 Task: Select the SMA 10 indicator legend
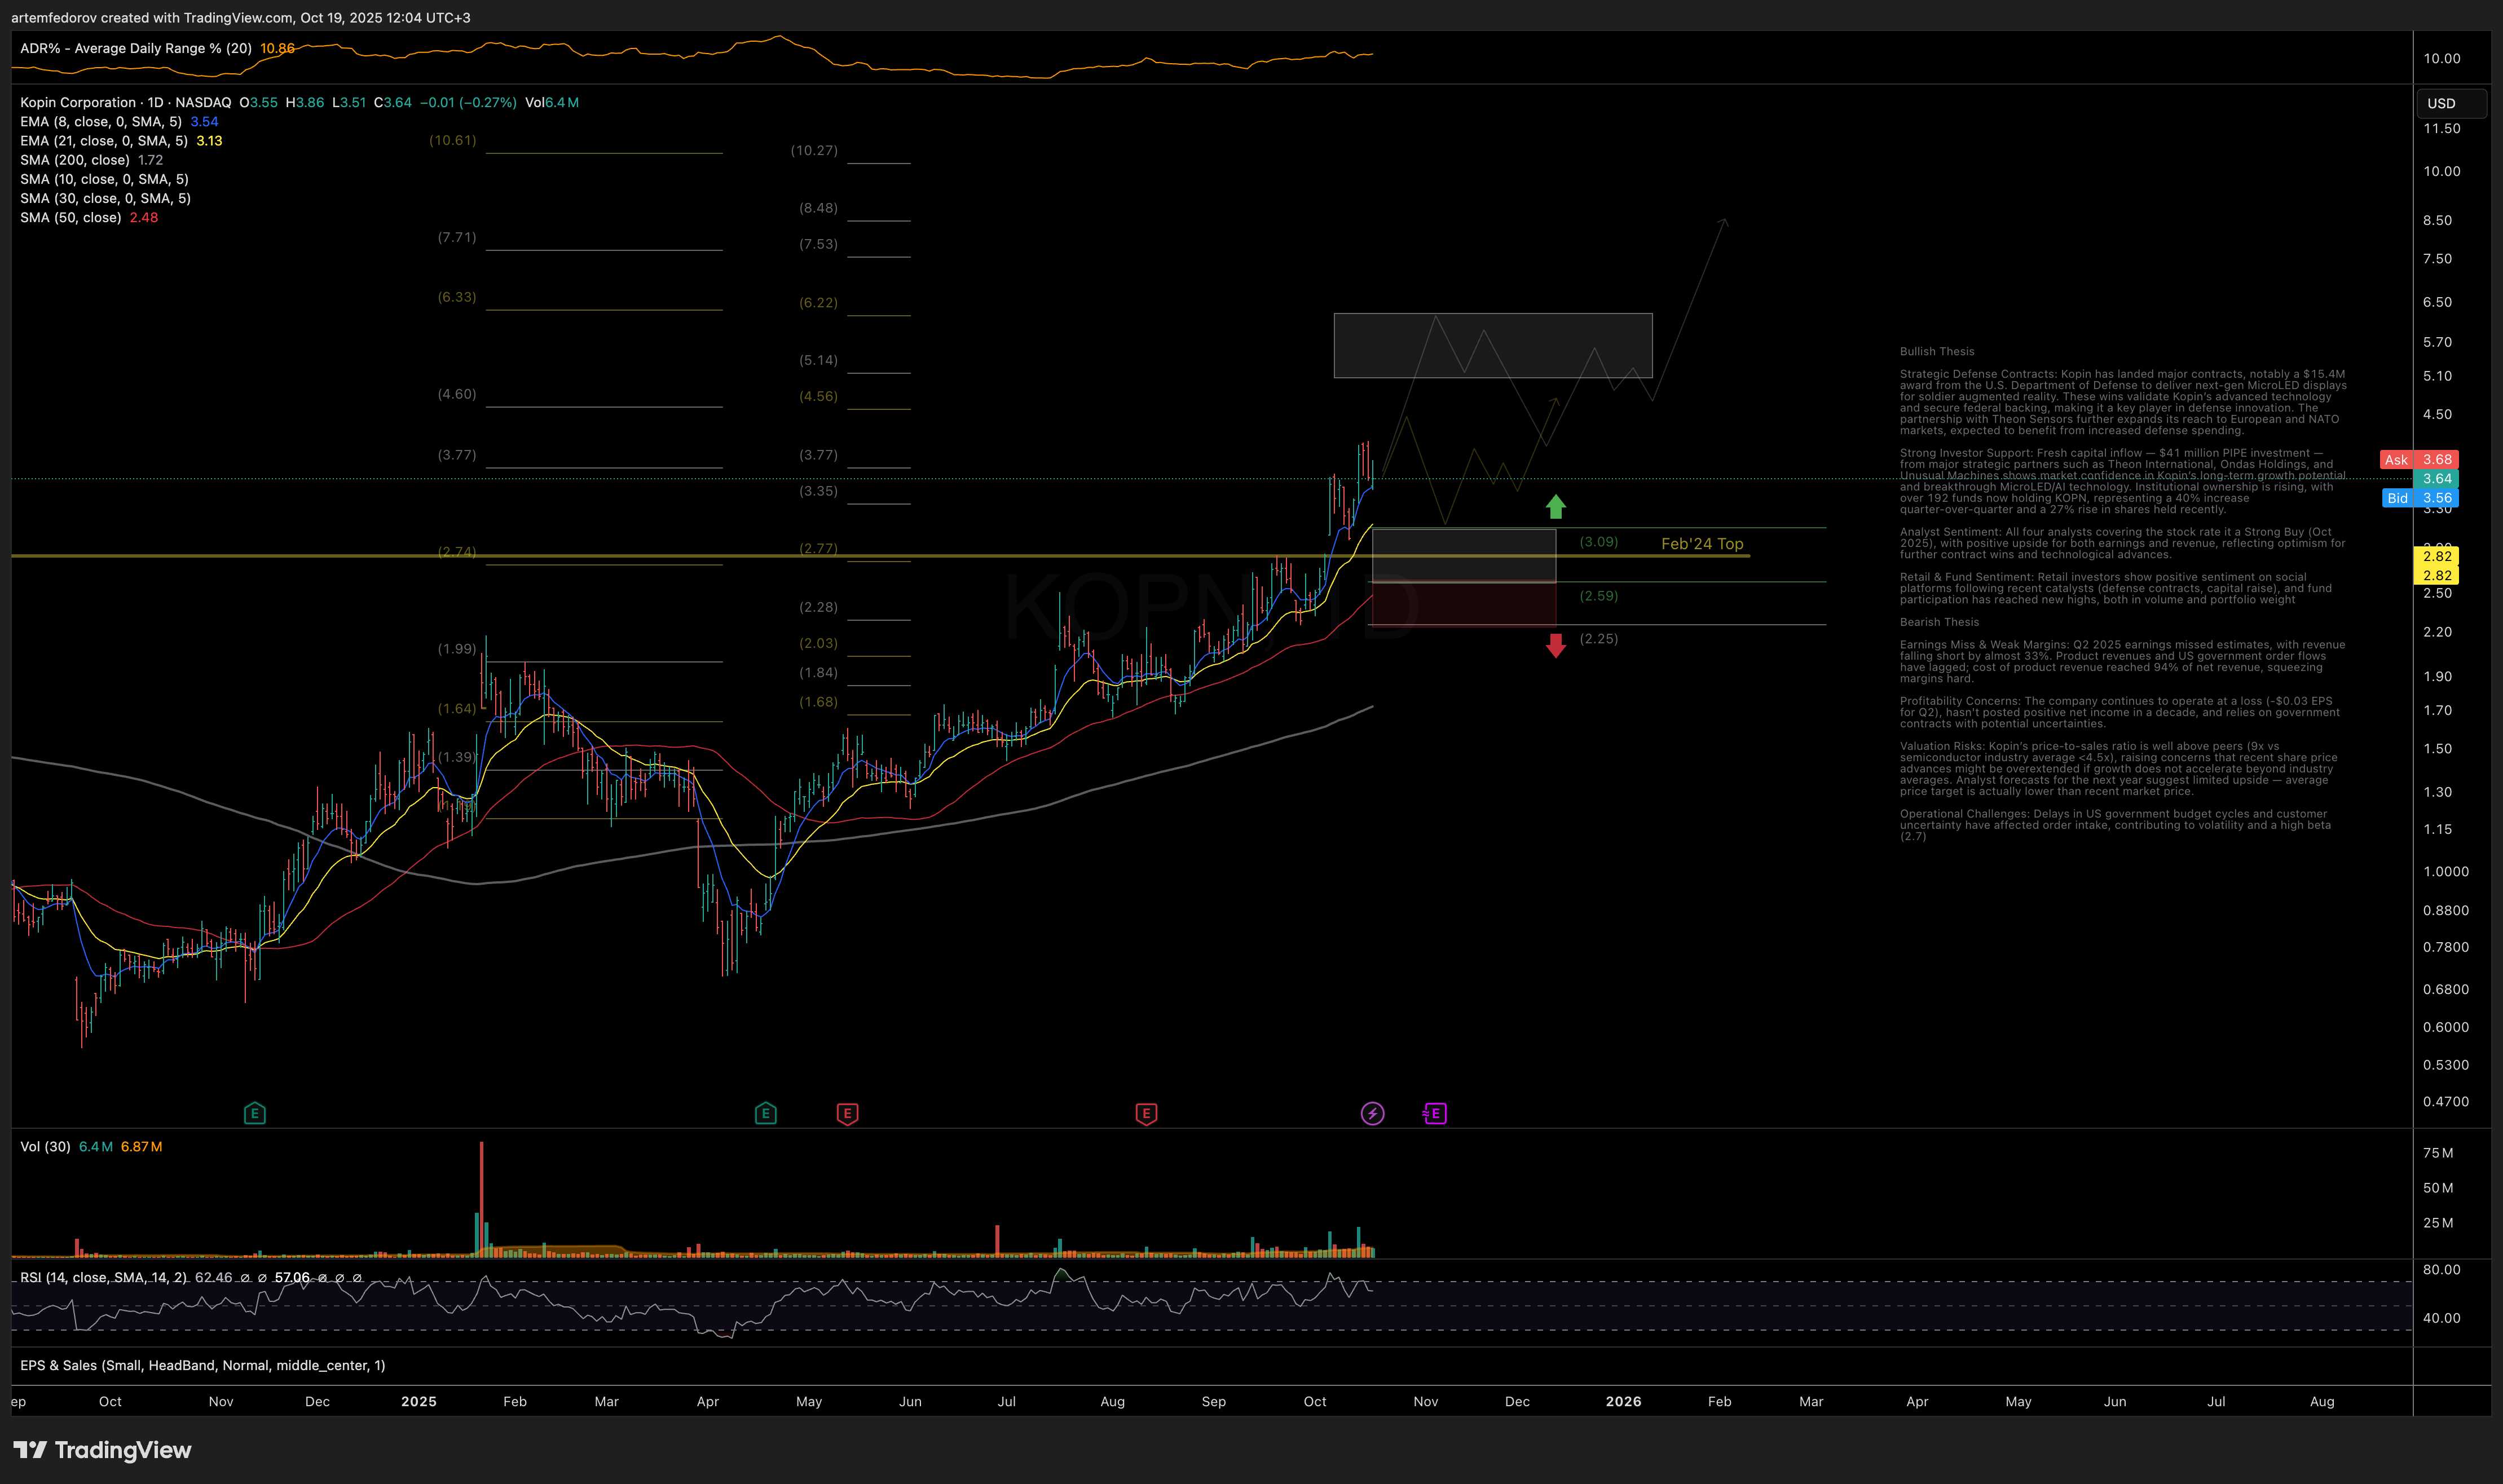pos(104,179)
